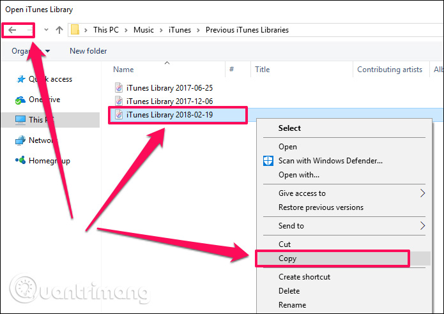The image size is (444, 314).
Task: Click the New folder button
Action: tap(88, 51)
